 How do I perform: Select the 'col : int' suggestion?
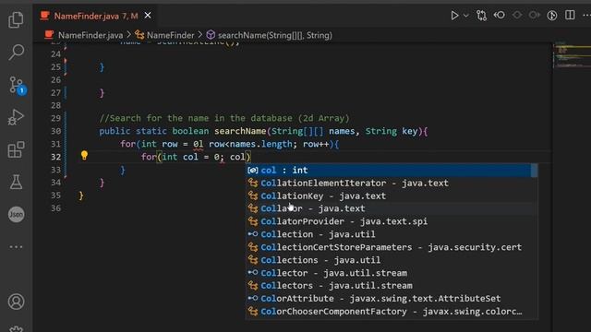click(x=388, y=170)
